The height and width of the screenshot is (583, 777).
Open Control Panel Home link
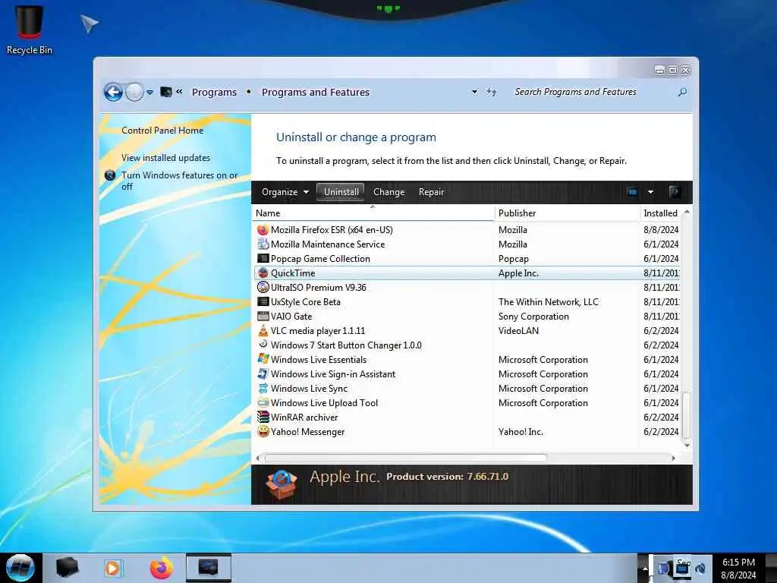(162, 131)
